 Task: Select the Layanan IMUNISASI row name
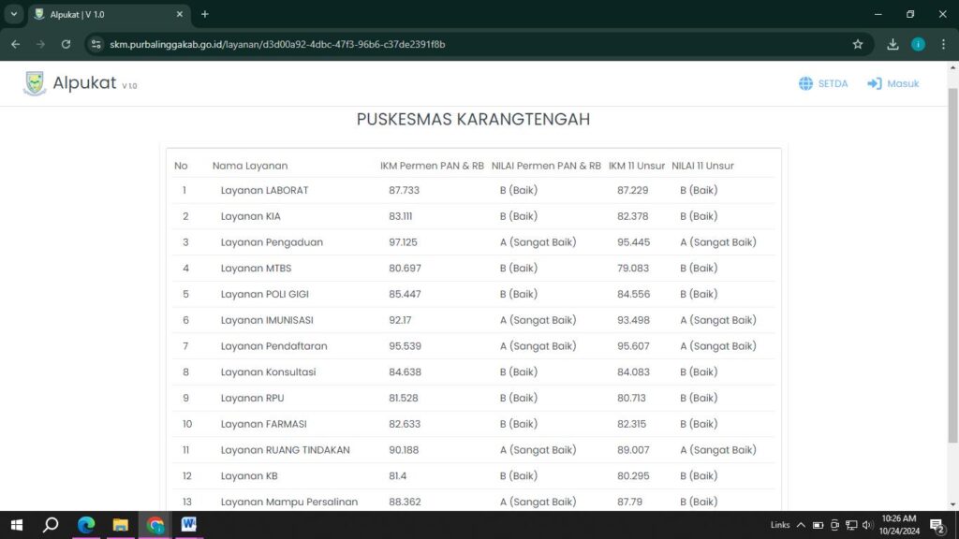(267, 320)
